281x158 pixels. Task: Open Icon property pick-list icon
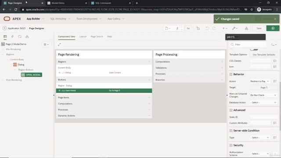[x=275, y=67]
